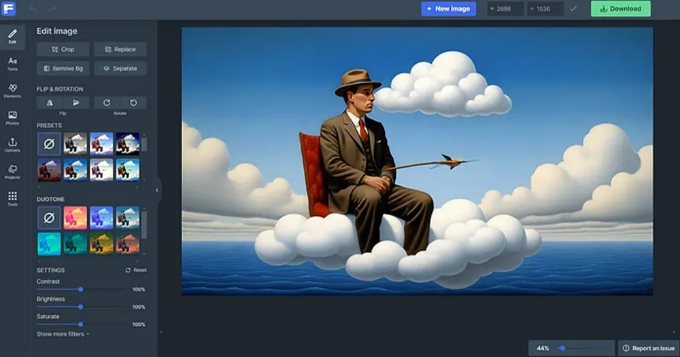Image resolution: width=680 pixels, height=357 pixels.
Task: Click the height field showing 1536
Action: (545, 9)
